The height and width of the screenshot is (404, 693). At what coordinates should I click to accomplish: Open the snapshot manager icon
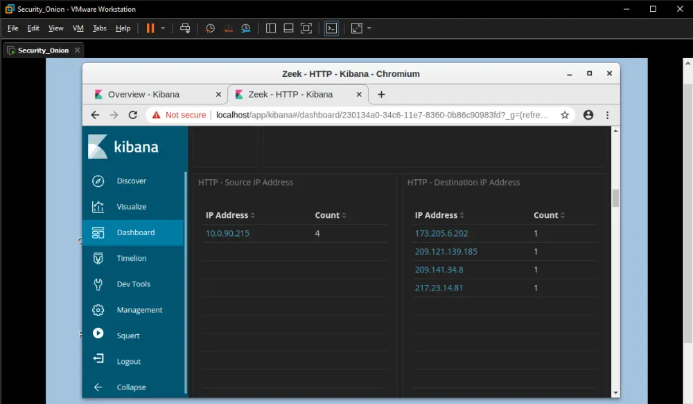[246, 28]
